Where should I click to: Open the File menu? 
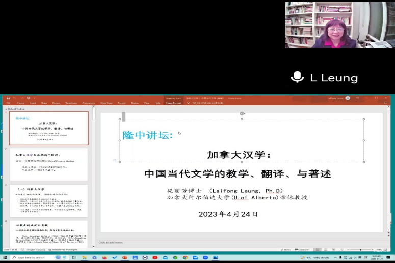(8, 103)
